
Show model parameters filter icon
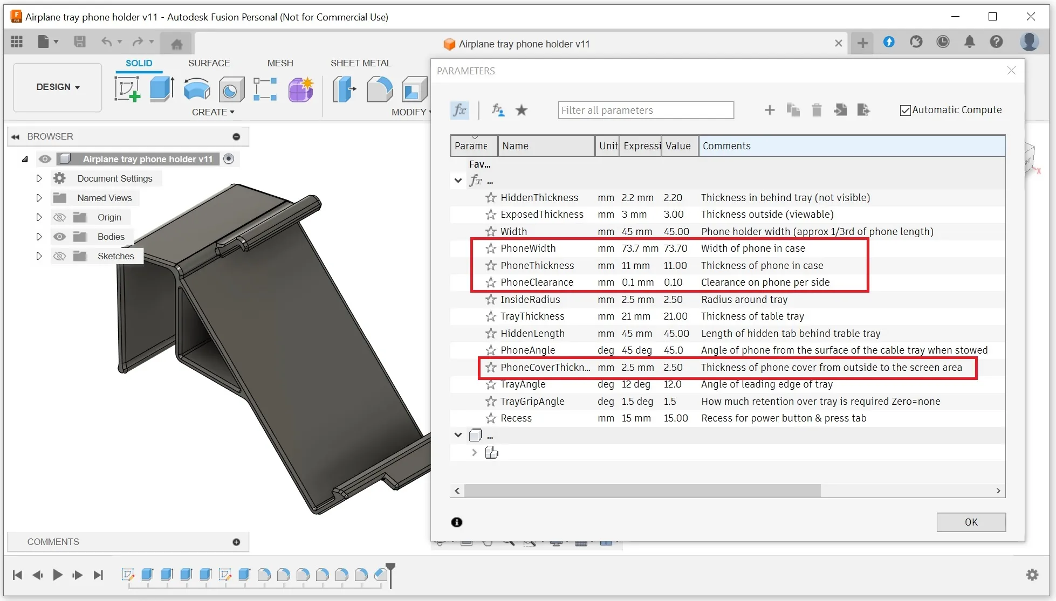pyautogui.click(x=498, y=110)
